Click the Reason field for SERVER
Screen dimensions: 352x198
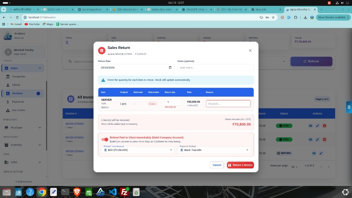228,104
